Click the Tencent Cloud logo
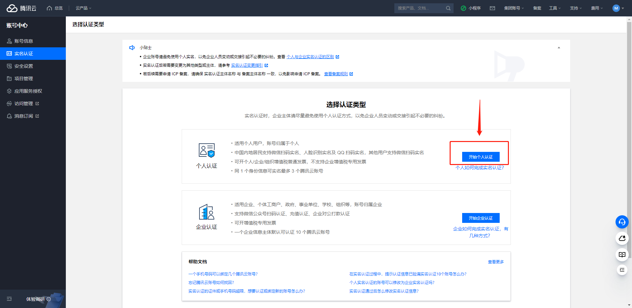The height and width of the screenshot is (308, 632). (21, 8)
